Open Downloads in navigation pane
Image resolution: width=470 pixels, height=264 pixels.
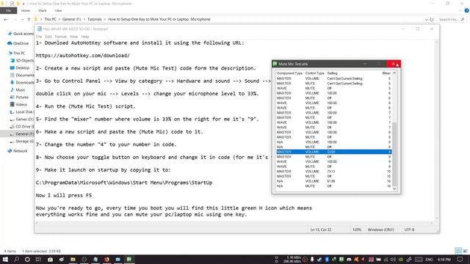[23, 82]
